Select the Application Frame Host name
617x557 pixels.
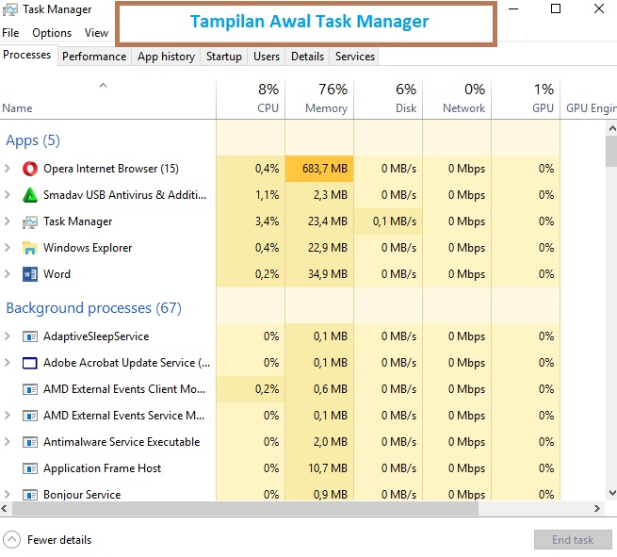point(103,468)
